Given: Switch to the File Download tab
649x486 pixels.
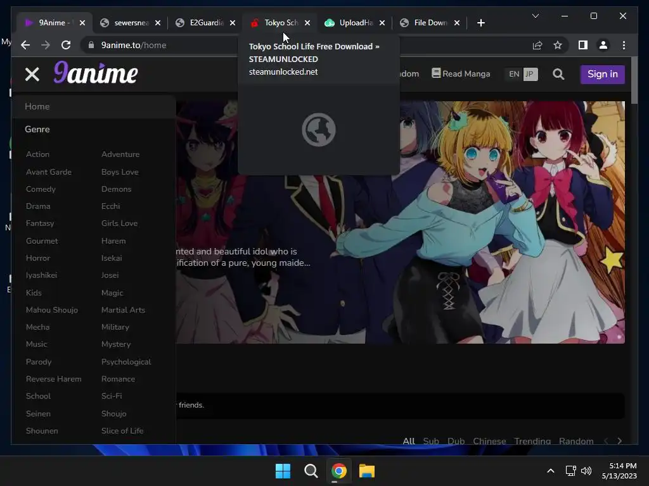Looking at the screenshot, I should coord(430,23).
